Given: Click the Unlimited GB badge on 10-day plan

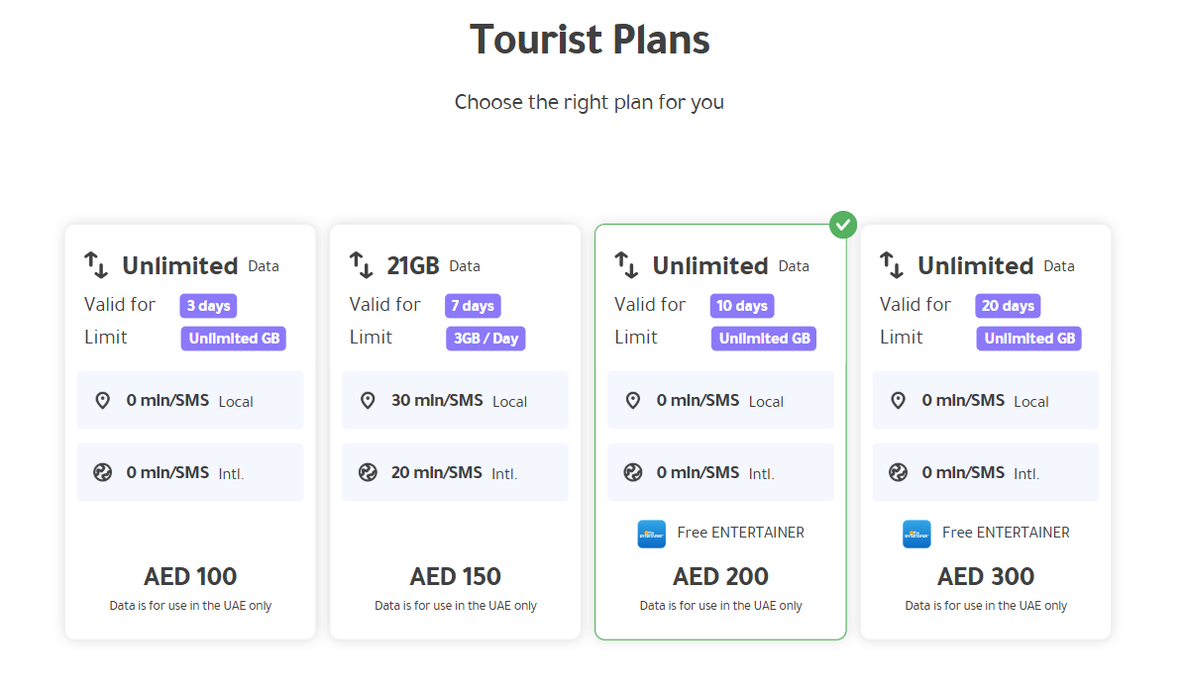Looking at the screenshot, I should coord(763,339).
